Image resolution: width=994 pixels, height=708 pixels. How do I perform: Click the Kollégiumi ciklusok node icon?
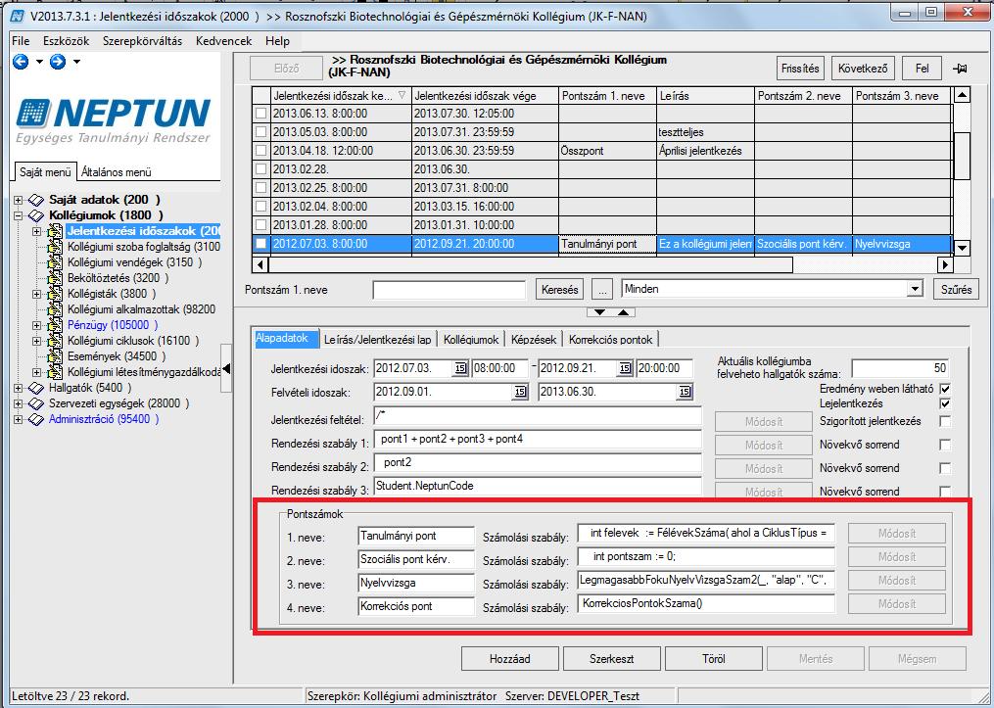coord(57,341)
